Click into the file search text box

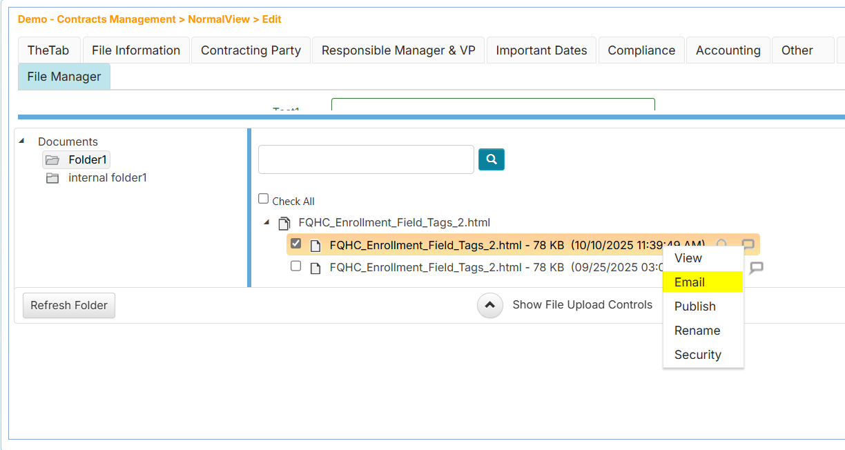(366, 159)
